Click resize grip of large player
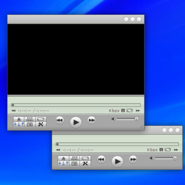 (142, 127)
